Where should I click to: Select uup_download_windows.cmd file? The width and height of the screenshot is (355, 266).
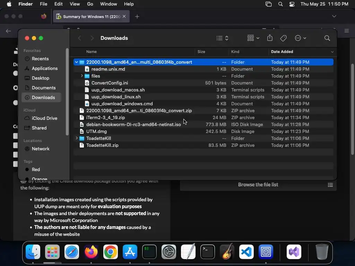[x=203, y=104]
